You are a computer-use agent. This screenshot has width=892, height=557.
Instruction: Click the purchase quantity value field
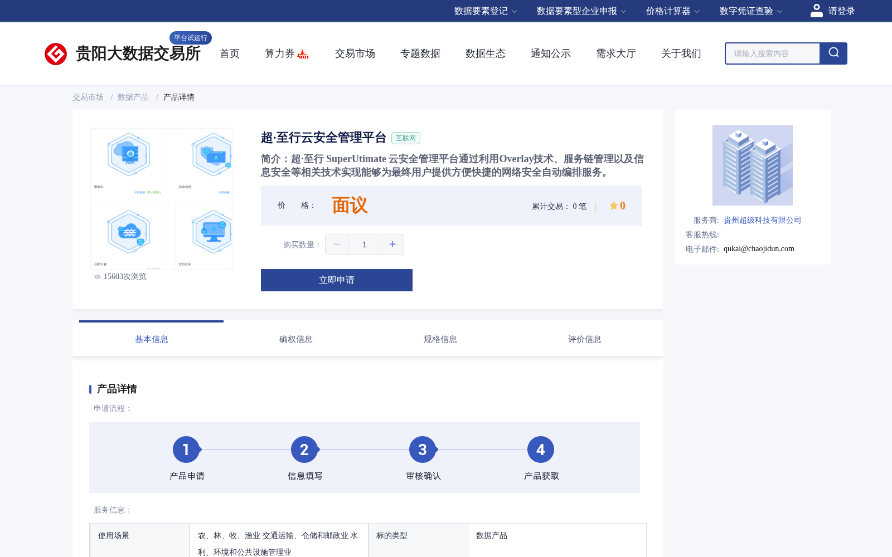[x=365, y=245]
